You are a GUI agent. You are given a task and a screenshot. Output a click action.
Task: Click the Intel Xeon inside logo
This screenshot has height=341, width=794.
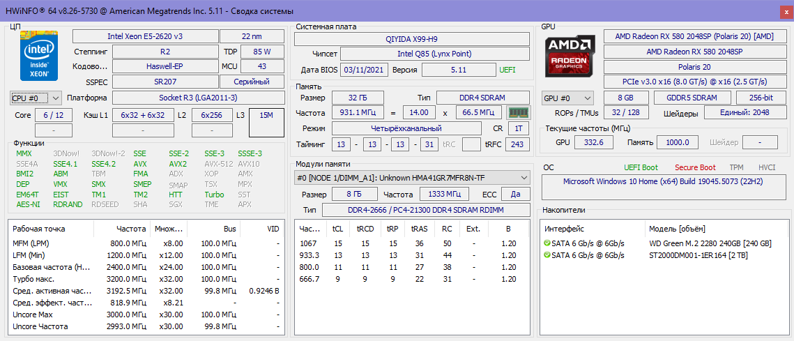(x=39, y=56)
